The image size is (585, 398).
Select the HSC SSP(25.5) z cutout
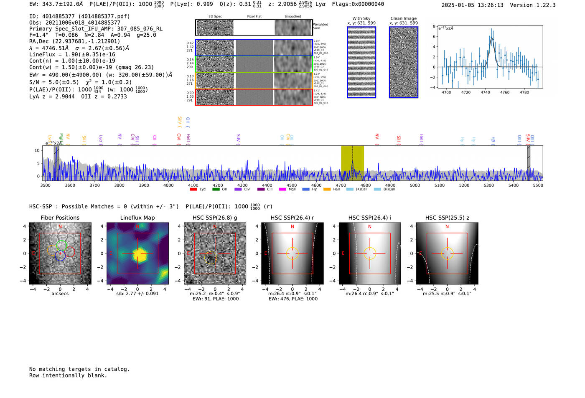[x=447, y=254]
